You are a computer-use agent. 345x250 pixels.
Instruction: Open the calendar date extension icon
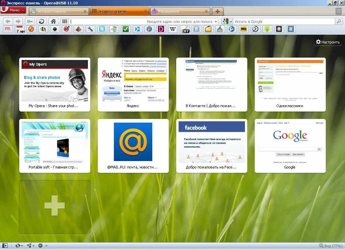(x=20, y=29)
